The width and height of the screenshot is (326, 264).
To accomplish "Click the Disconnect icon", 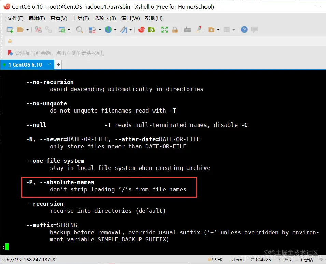I will [38, 30].
